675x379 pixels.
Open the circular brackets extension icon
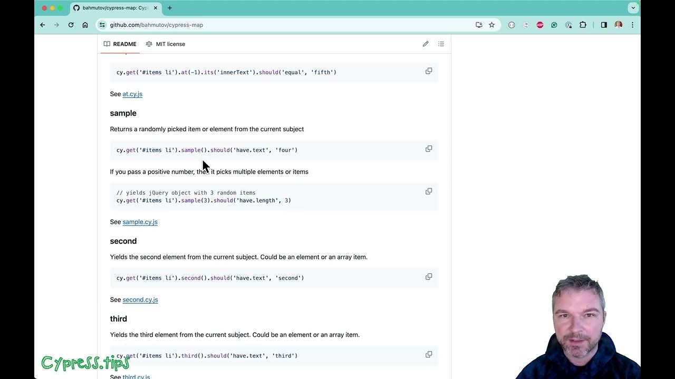tap(512, 25)
